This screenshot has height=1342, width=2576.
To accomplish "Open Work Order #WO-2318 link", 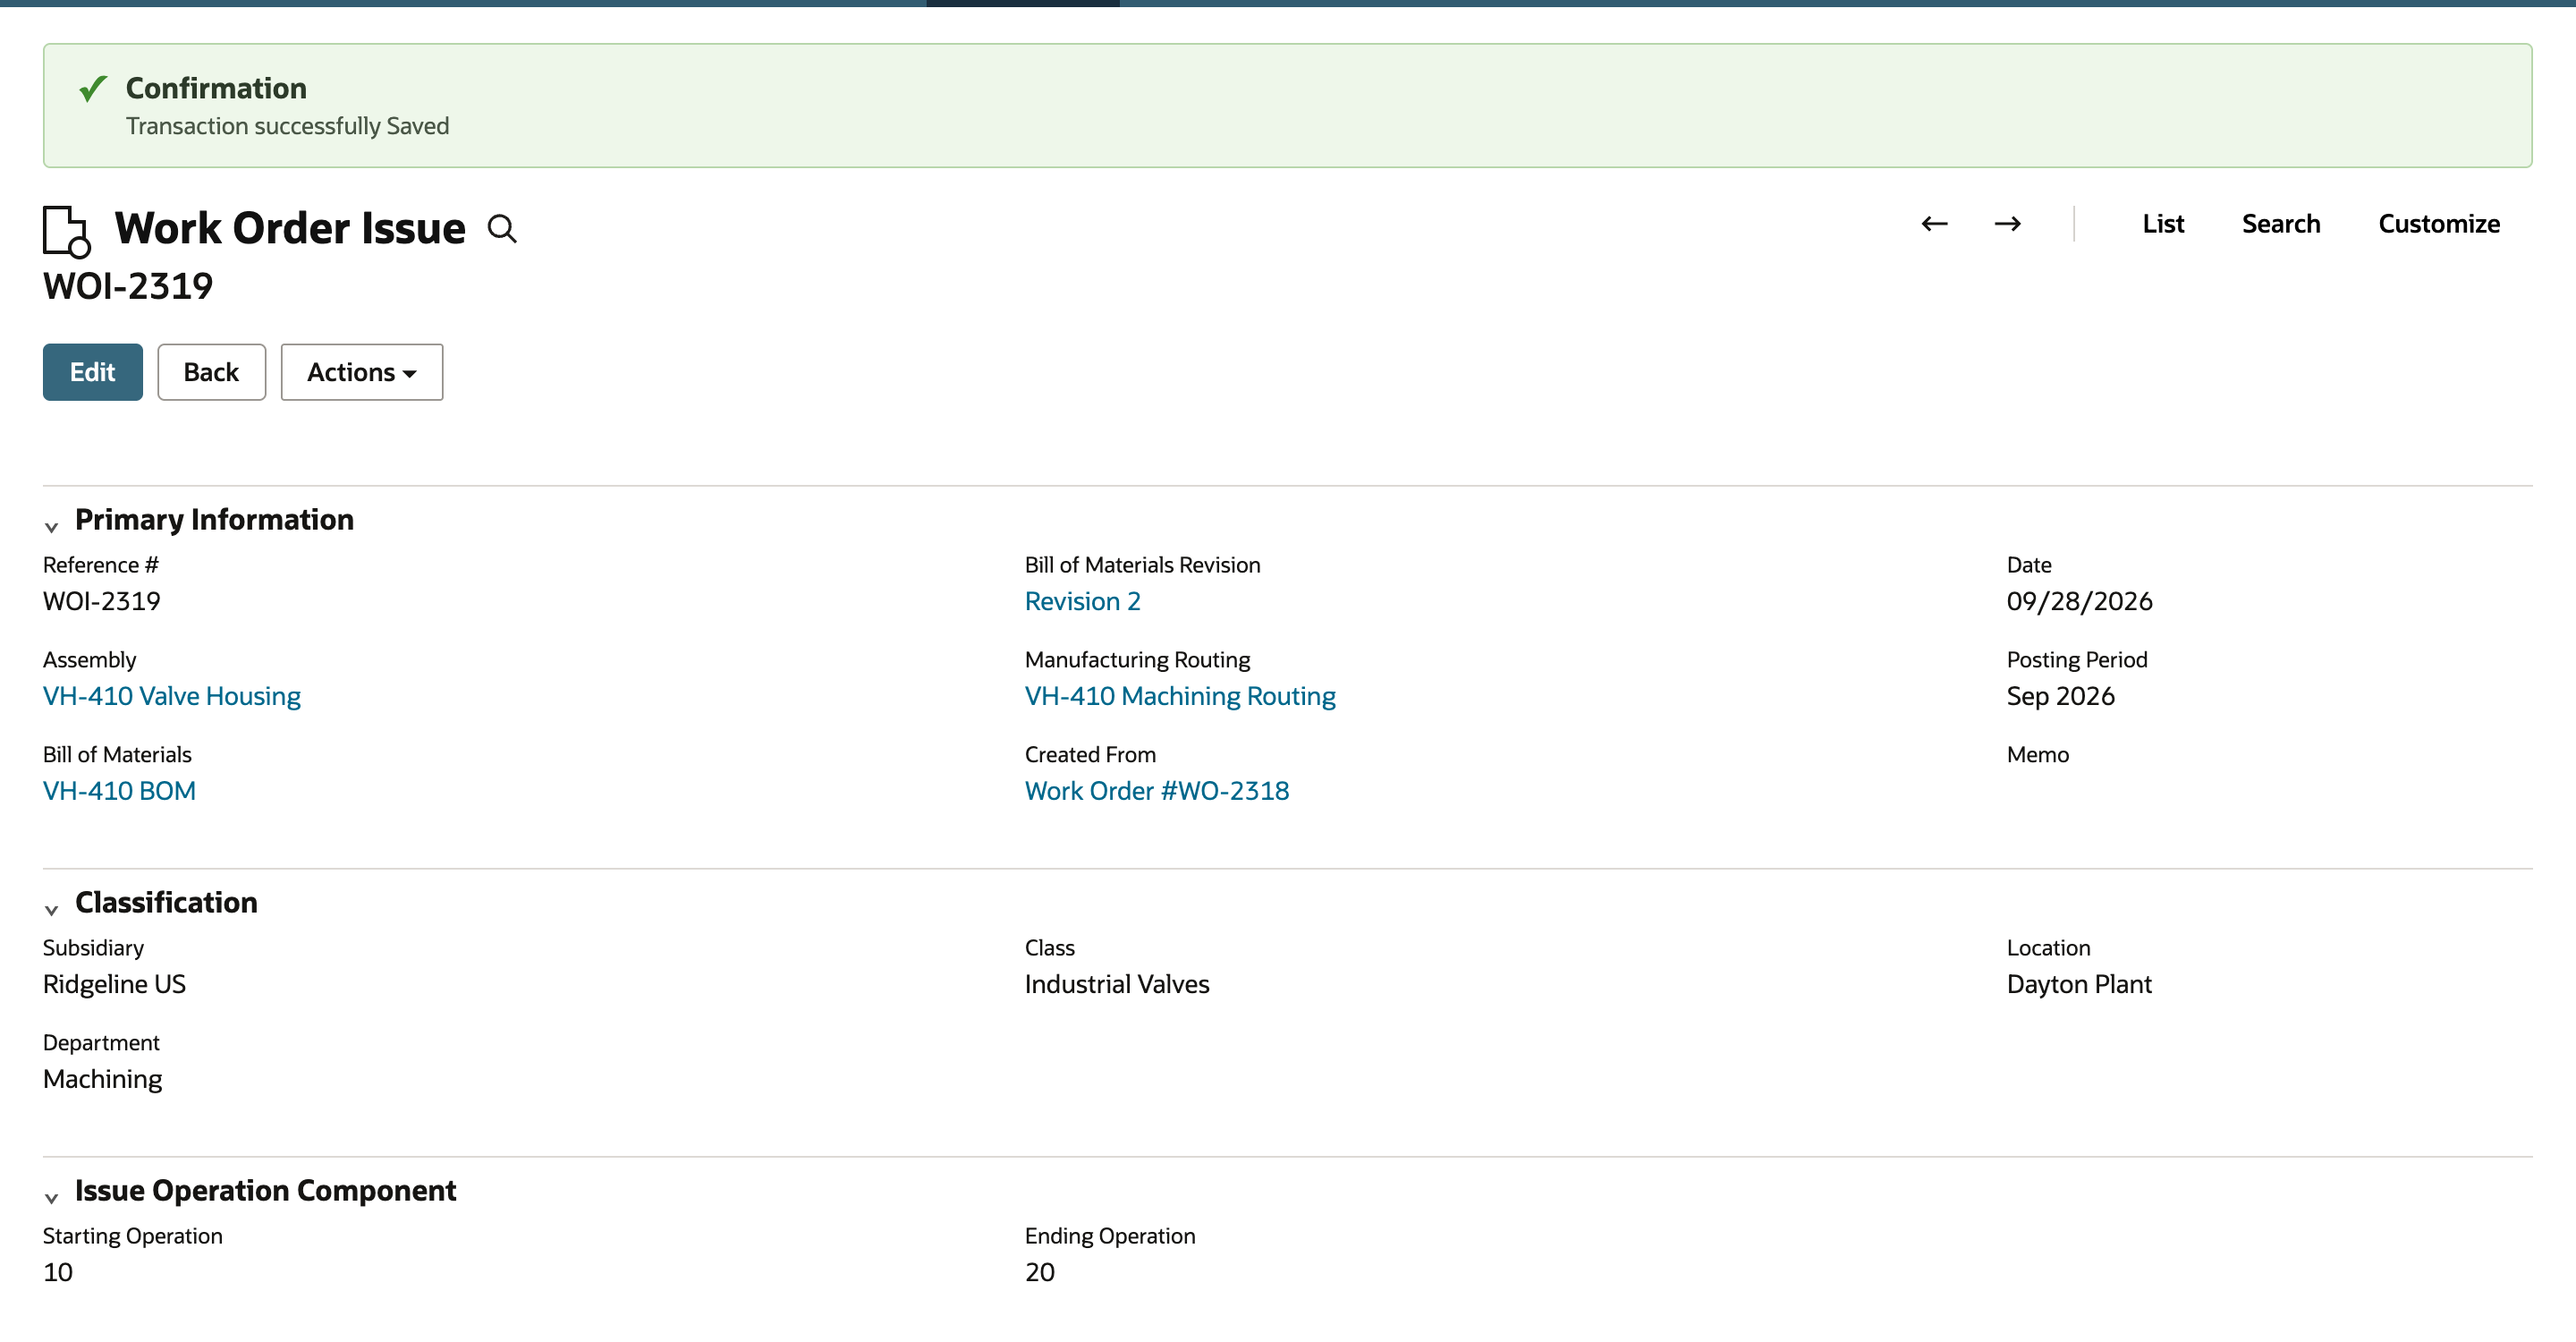I will coord(1157,791).
